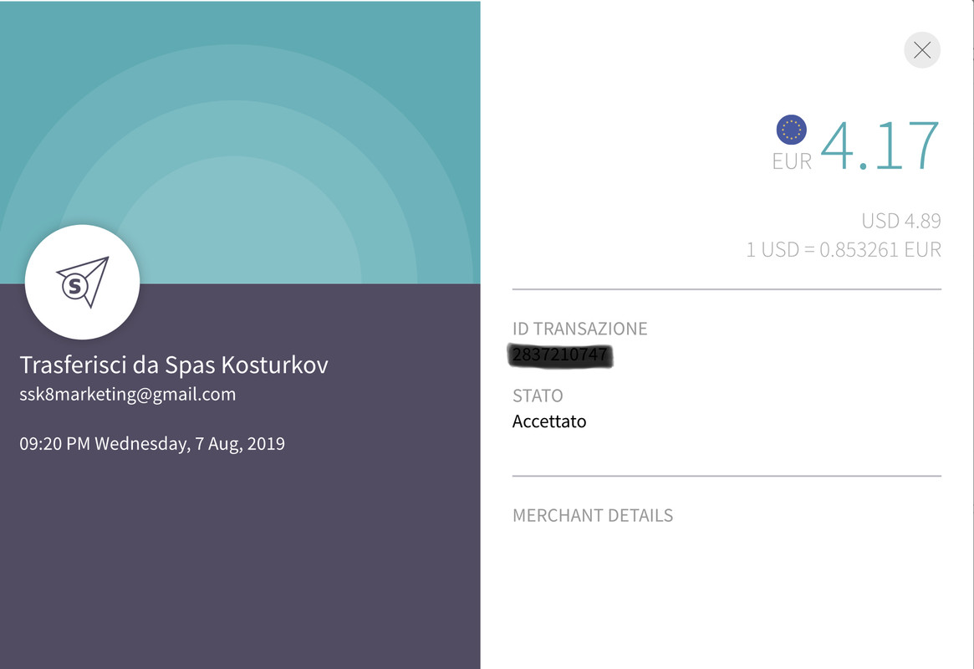
Task: Click the 1 USD exchange rate line
Action: (x=843, y=249)
